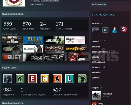The width and height of the screenshot is (131, 105).
Task: Open PUBG Battlegrounds game banner
Action: coord(12,40)
